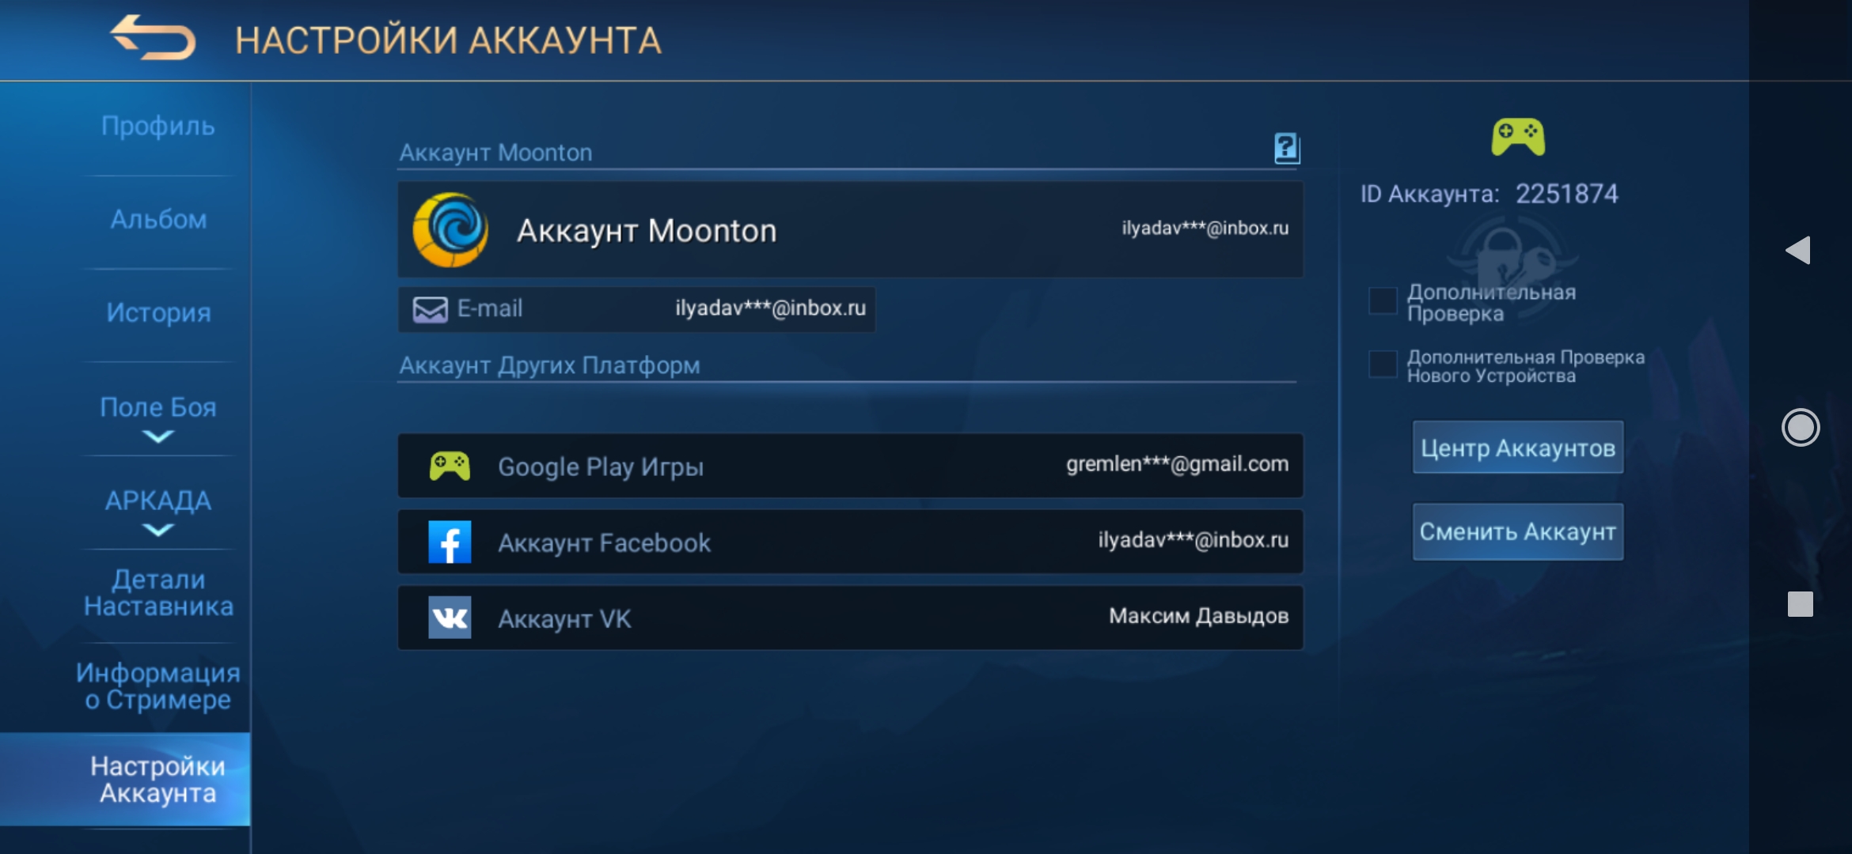The width and height of the screenshot is (1852, 854).
Task: Tap the Facebook logo icon
Action: (x=450, y=542)
